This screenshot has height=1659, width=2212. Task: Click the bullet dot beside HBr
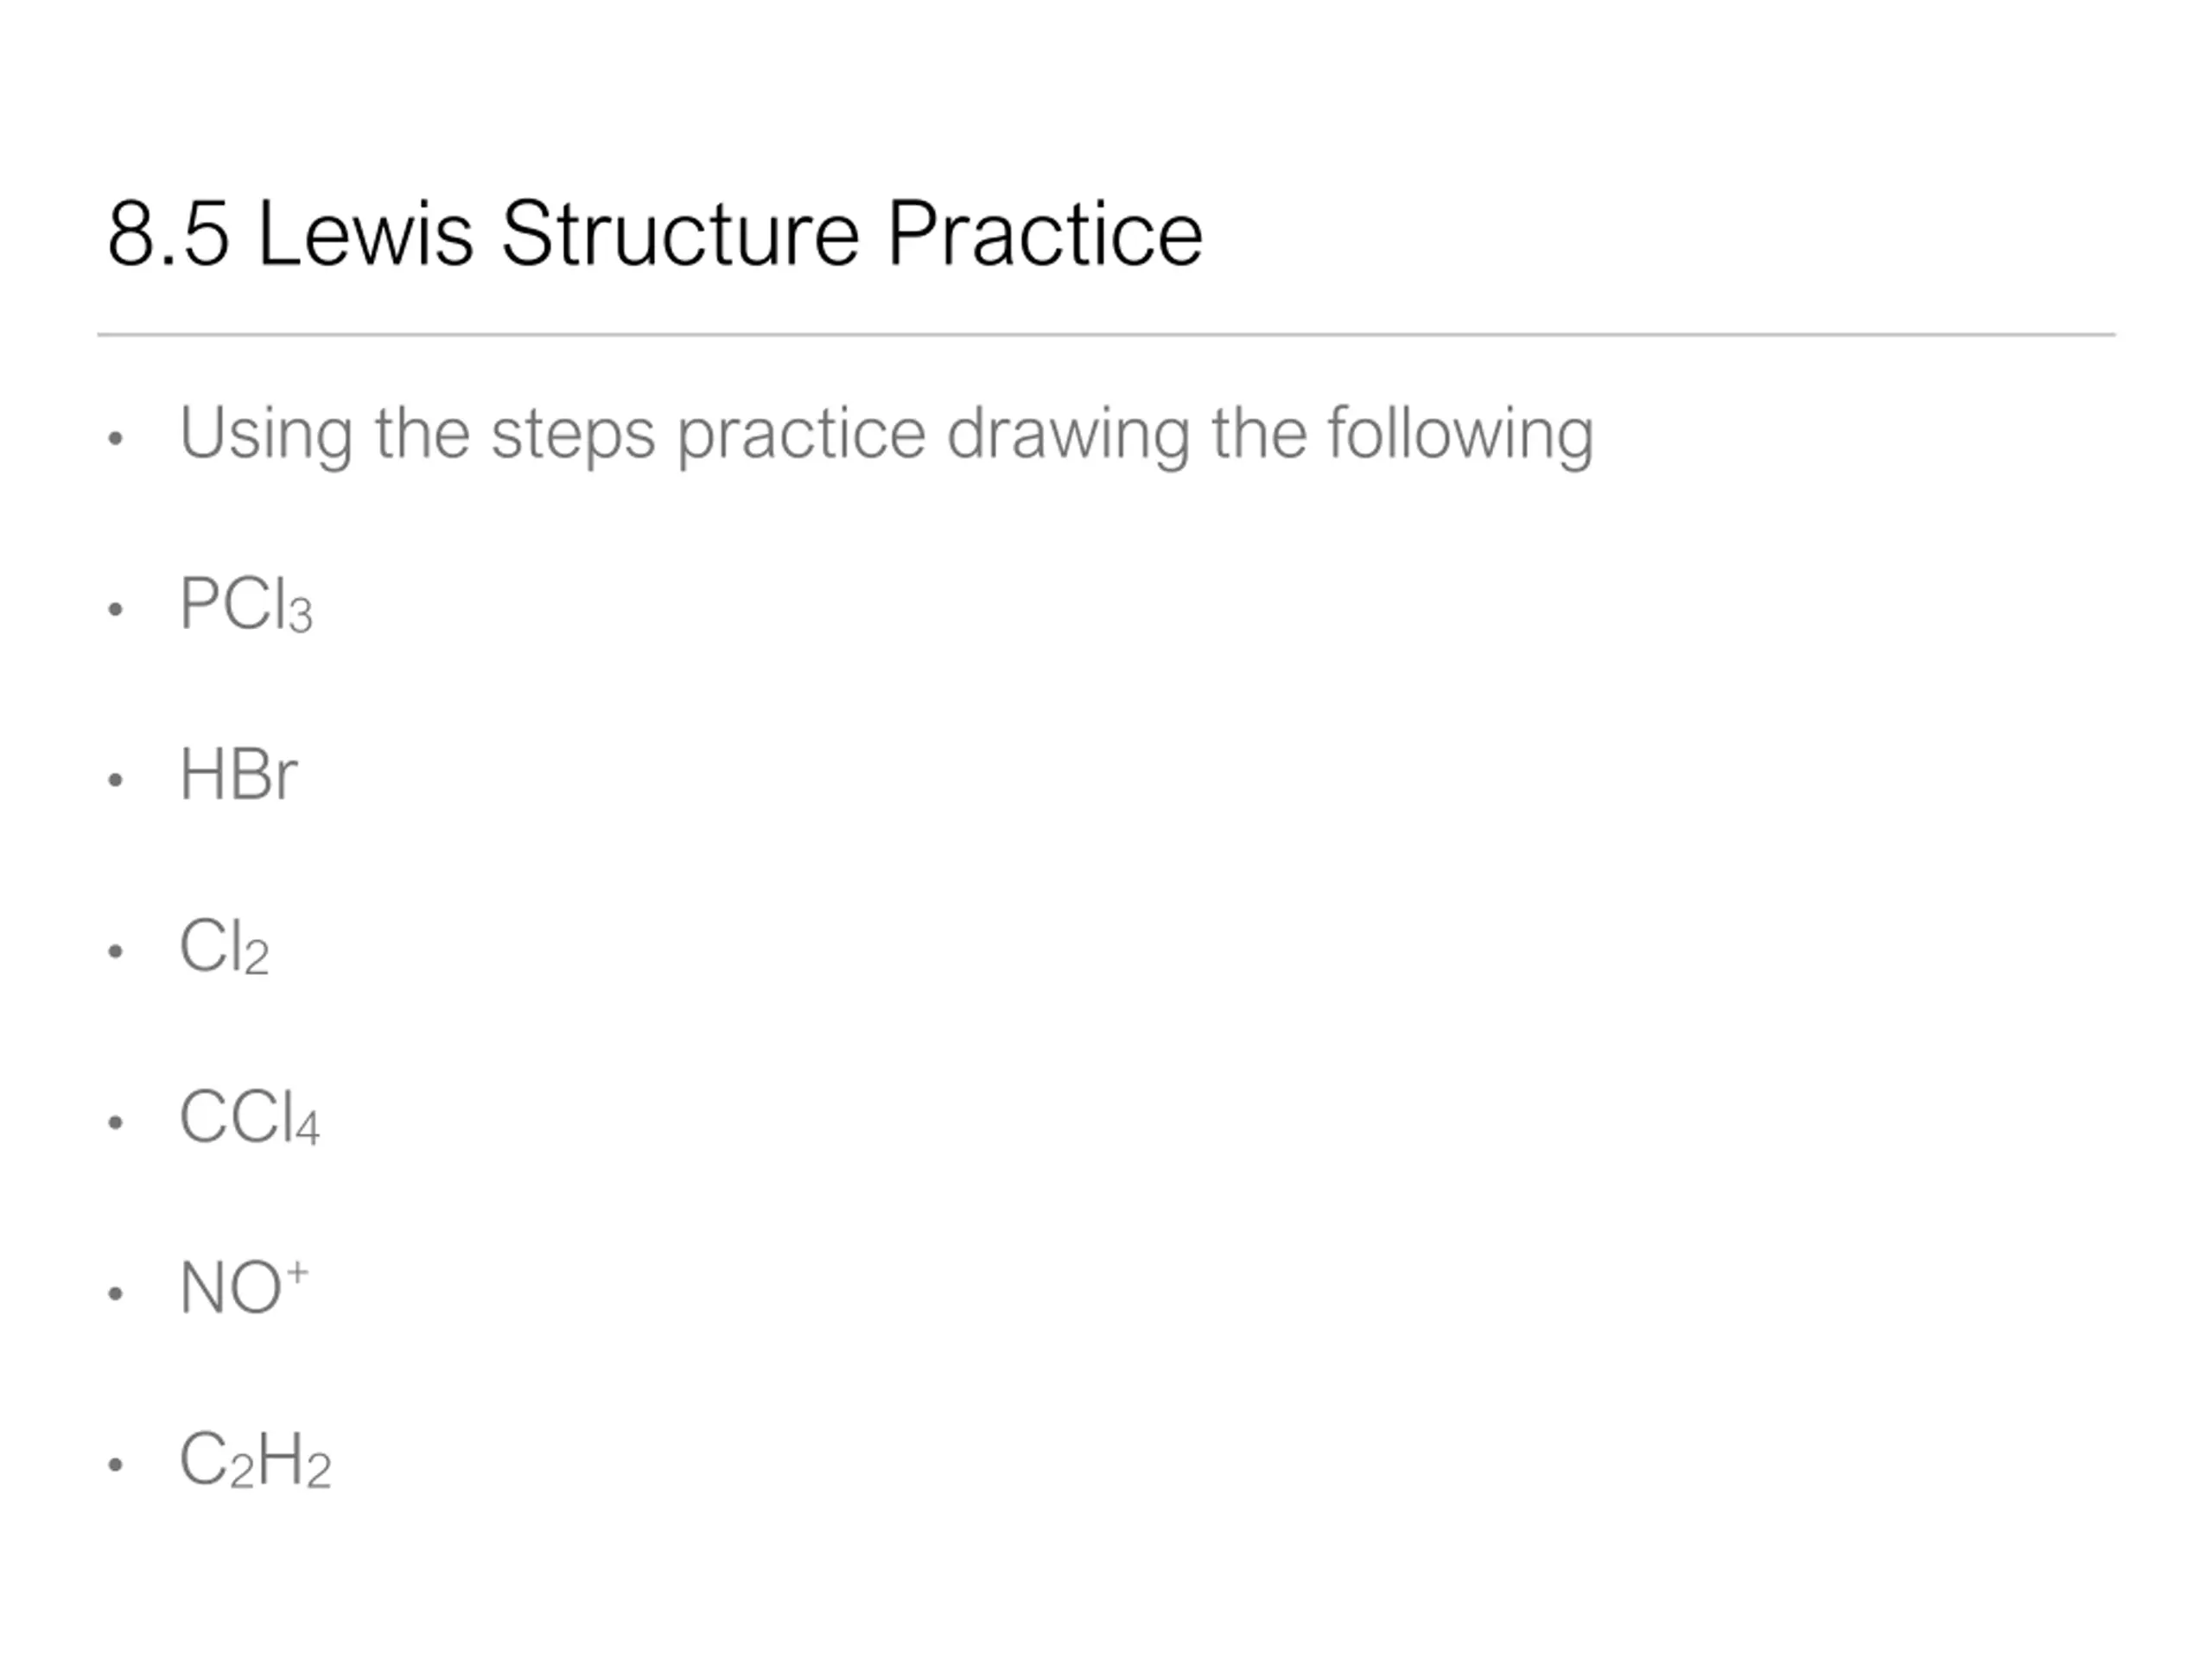115,779
